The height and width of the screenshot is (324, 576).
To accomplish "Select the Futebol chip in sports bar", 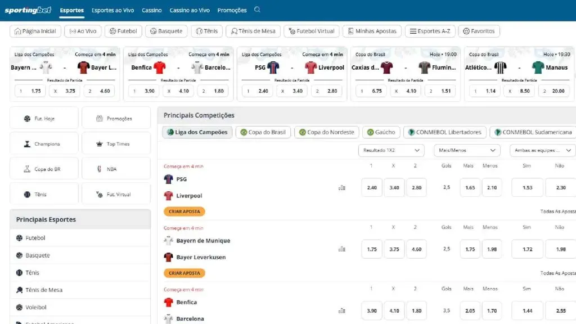I will point(123,31).
